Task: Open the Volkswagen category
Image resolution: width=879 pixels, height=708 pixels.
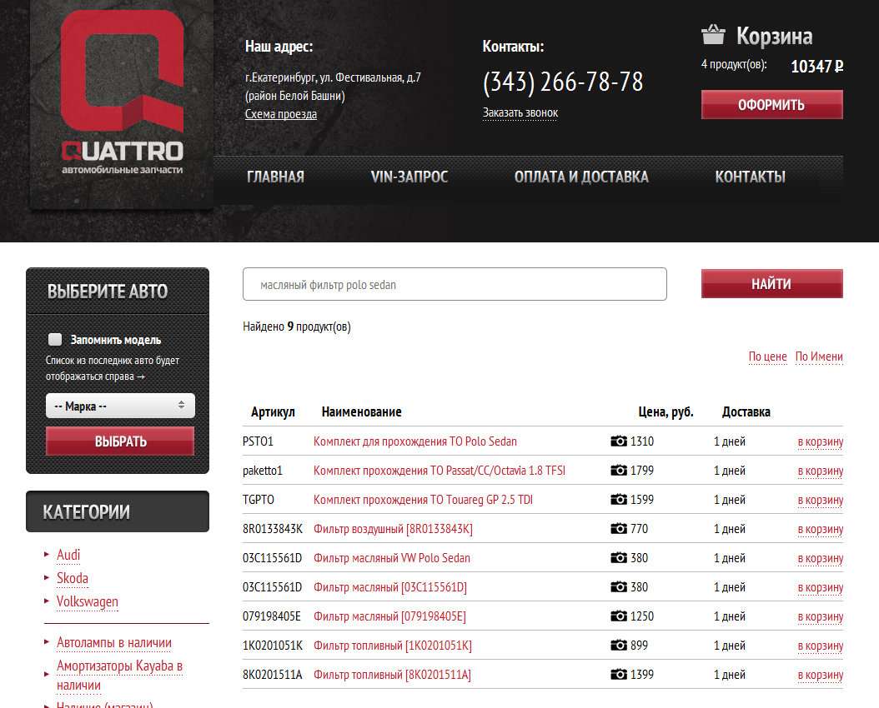Action: click(x=88, y=601)
